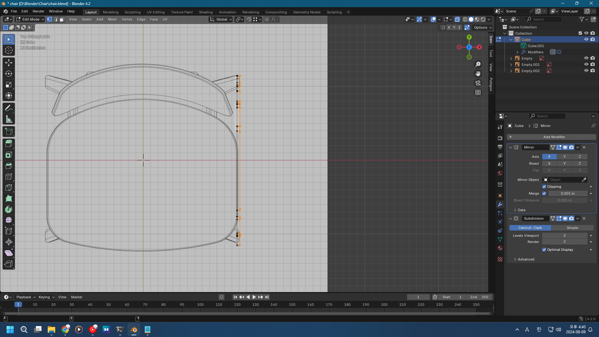Click the zoom viewport magnifier icon
599x337 pixels.
point(478,64)
